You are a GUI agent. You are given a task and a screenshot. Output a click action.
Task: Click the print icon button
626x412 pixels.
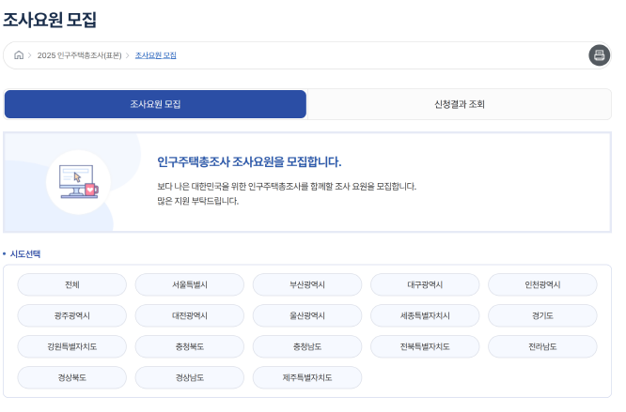pos(599,55)
